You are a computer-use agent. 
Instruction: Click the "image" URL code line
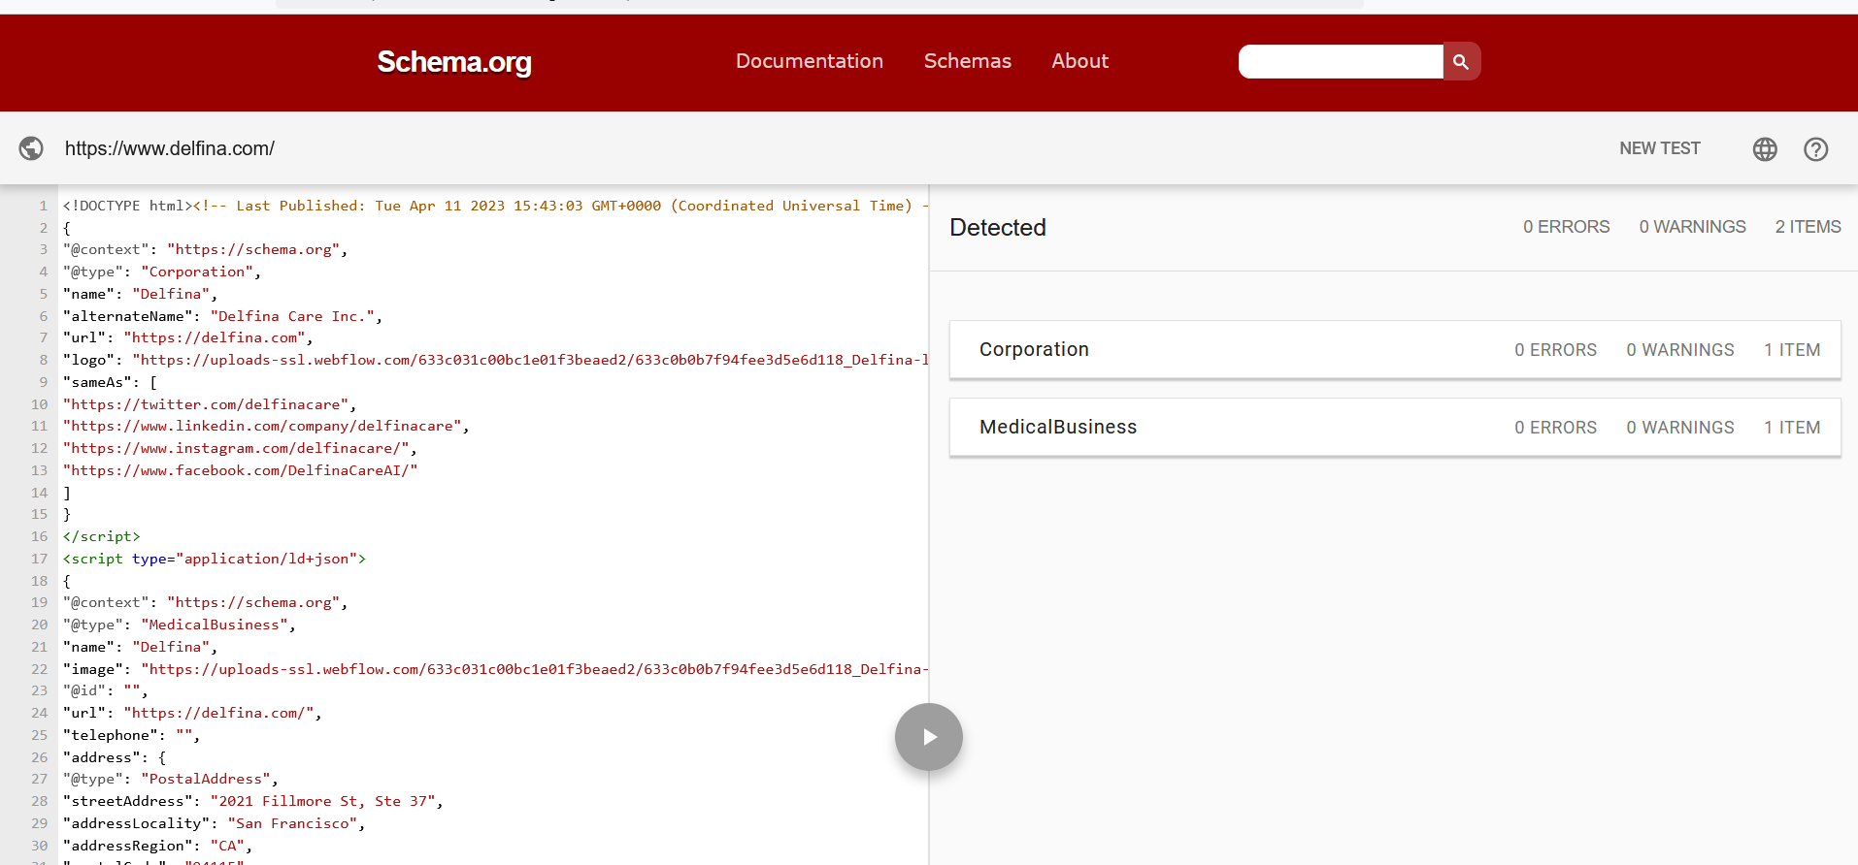[495, 669]
